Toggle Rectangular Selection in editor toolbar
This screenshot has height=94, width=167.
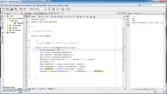tap(64, 16)
